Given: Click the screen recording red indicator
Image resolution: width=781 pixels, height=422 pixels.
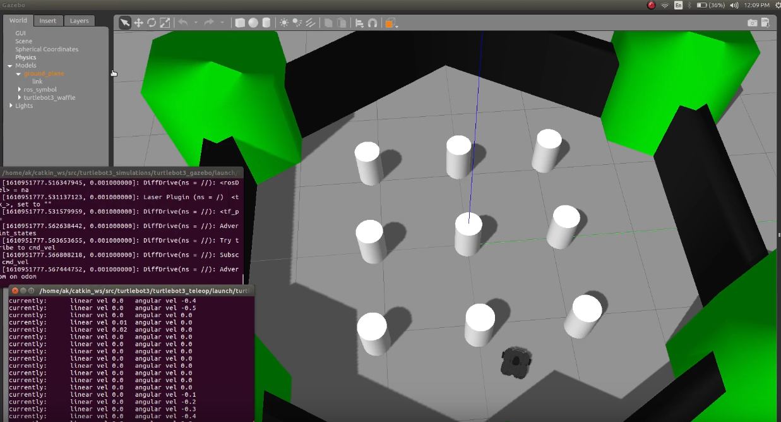Looking at the screenshot, I should [x=651, y=5].
